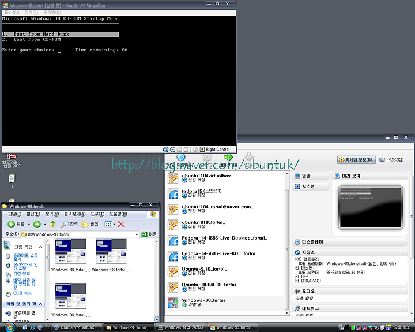Click the 슬라이드 쇼로 보기 link
Image resolution: width=415 pixels, height=332 pixels.
(x=25, y=257)
